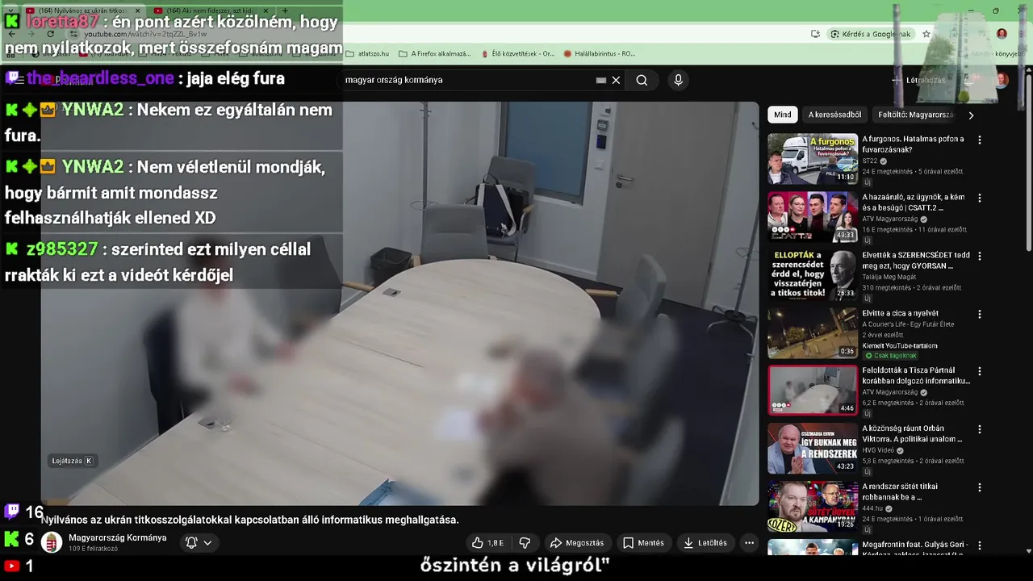Open the 'Halállabirintus' bookmark

(600, 54)
